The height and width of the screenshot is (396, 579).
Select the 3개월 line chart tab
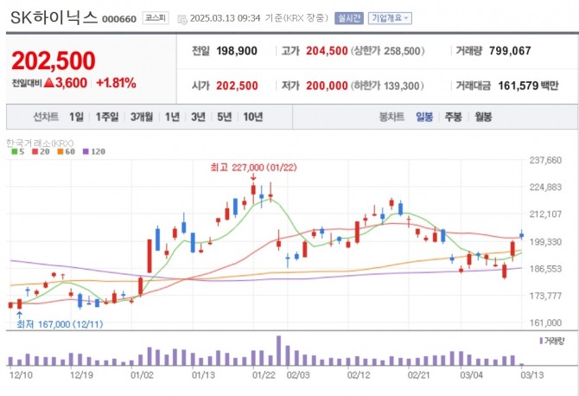[x=142, y=117]
